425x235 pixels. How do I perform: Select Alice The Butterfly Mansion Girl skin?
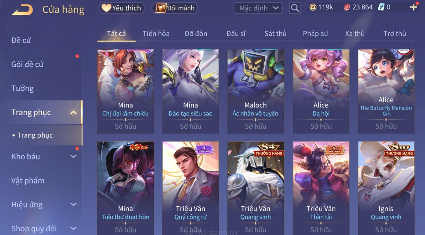tap(386, 91)
